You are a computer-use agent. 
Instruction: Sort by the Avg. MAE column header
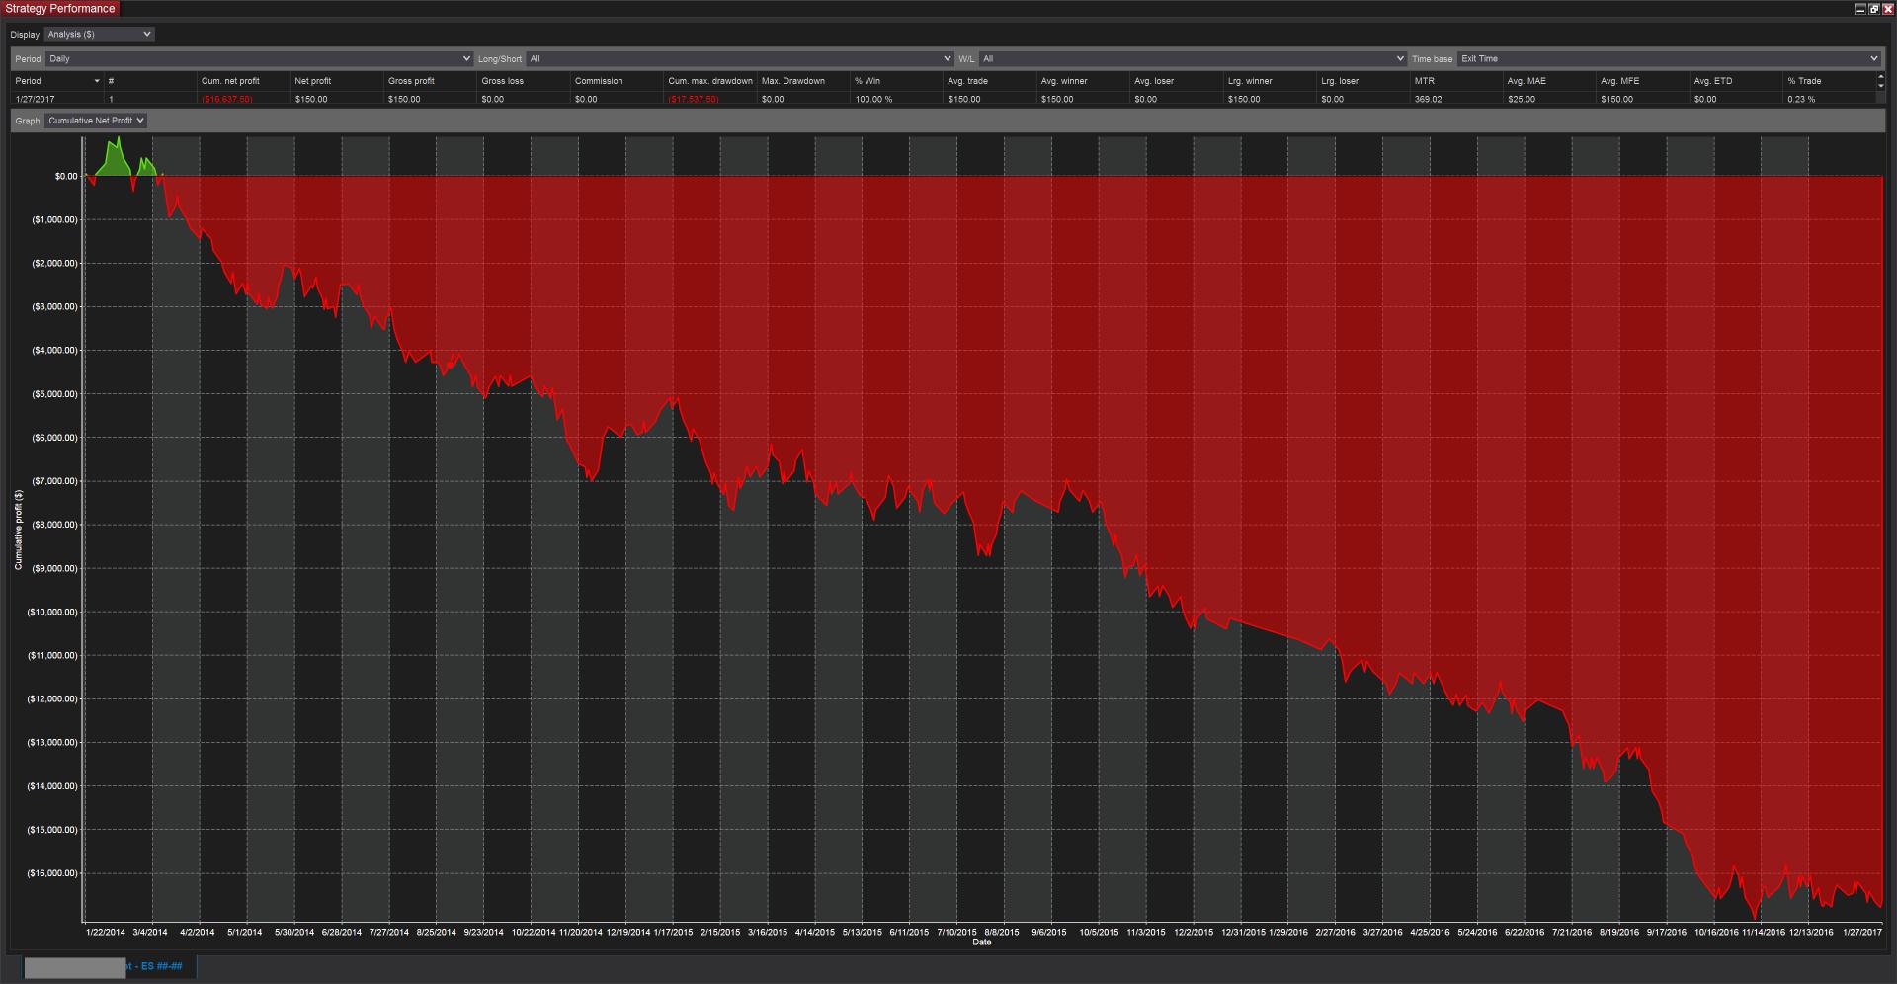click(x=1550, y=81)
